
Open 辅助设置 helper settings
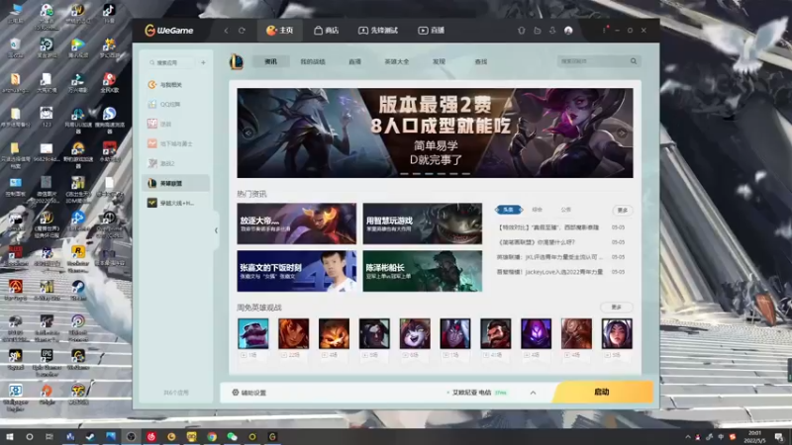tap(249, 393)
